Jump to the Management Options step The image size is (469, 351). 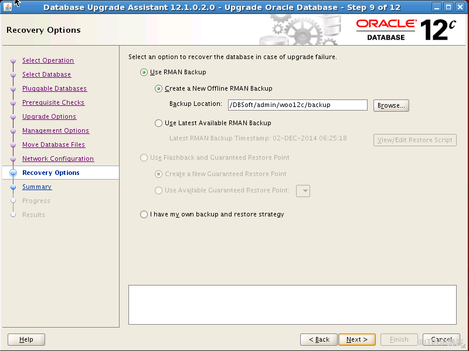click(x=56, y=130)
